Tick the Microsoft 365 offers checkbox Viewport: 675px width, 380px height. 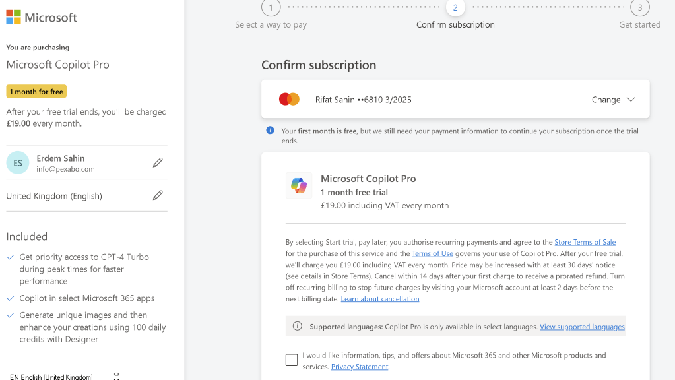(x=292, y=360)
